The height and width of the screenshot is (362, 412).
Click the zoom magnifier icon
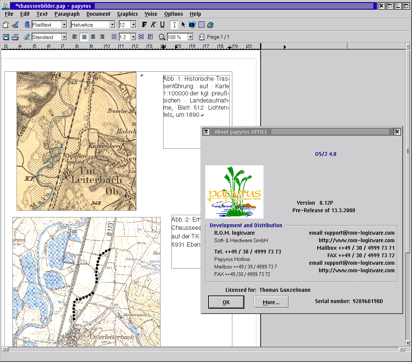point(162,37)
